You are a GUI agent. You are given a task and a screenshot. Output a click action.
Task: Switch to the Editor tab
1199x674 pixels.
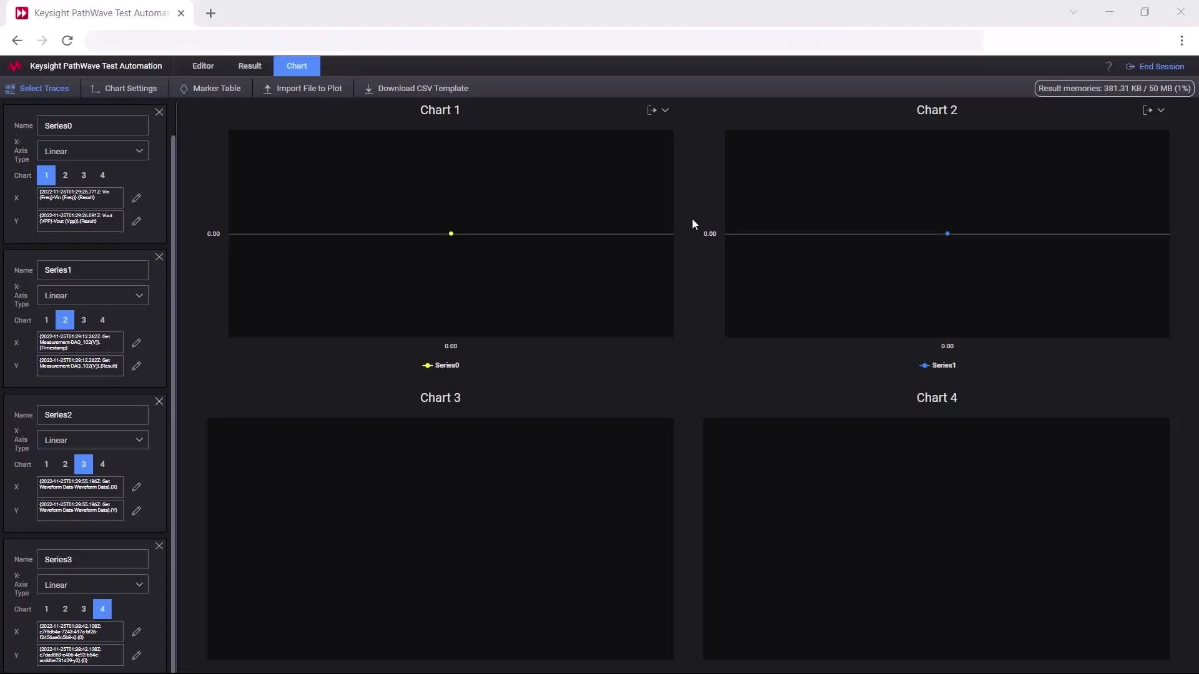tap(203, 66)
